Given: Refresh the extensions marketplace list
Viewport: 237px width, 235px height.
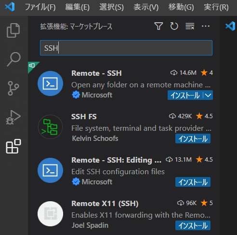Looking at the screenshot, I should pyautogui.click(x=174, y=26).
